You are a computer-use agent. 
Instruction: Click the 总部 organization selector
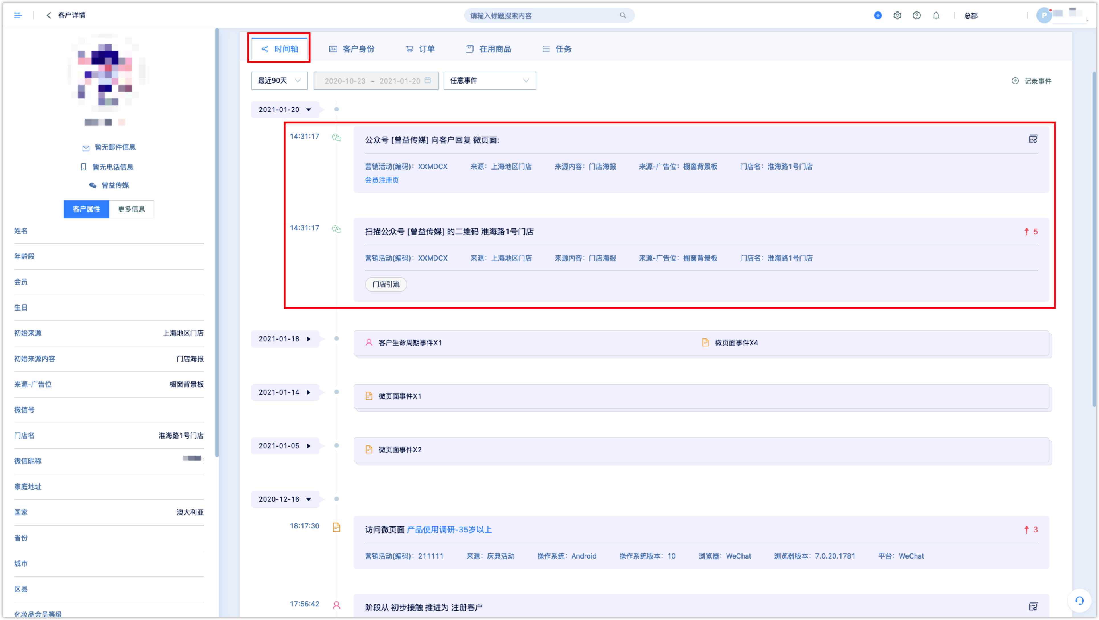tap(971, 15)
